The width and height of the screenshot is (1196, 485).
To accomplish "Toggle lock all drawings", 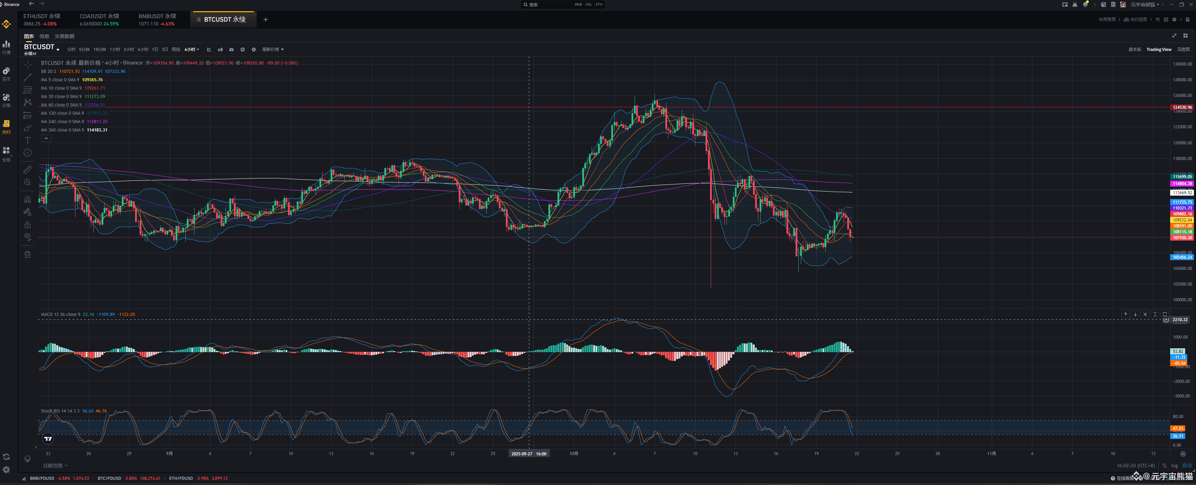I will tap(27, 225).
